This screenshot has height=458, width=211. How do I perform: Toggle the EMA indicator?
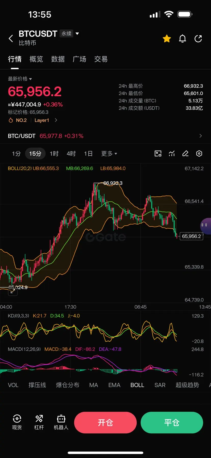[114, 385]
